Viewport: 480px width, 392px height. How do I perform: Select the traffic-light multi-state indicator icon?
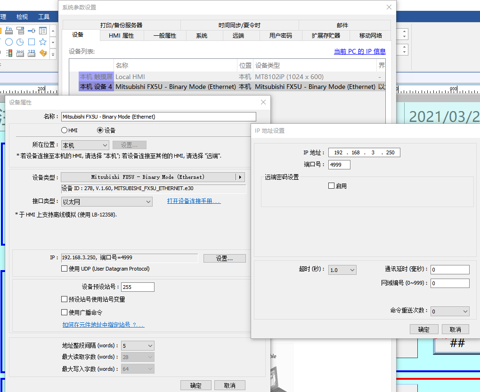(x=9, y=53)
